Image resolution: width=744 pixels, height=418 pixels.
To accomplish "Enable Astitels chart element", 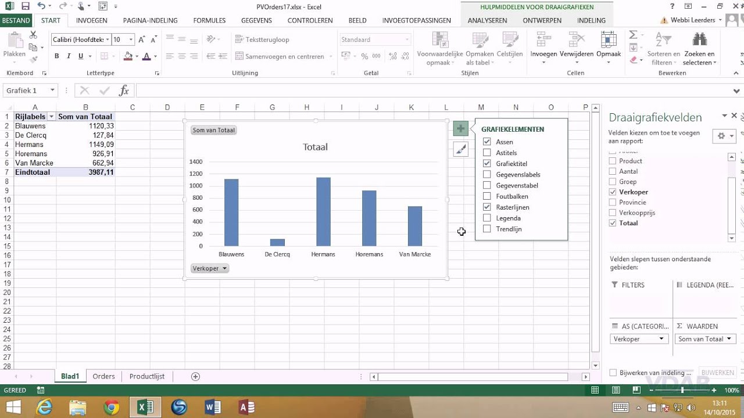I will 487,153.
